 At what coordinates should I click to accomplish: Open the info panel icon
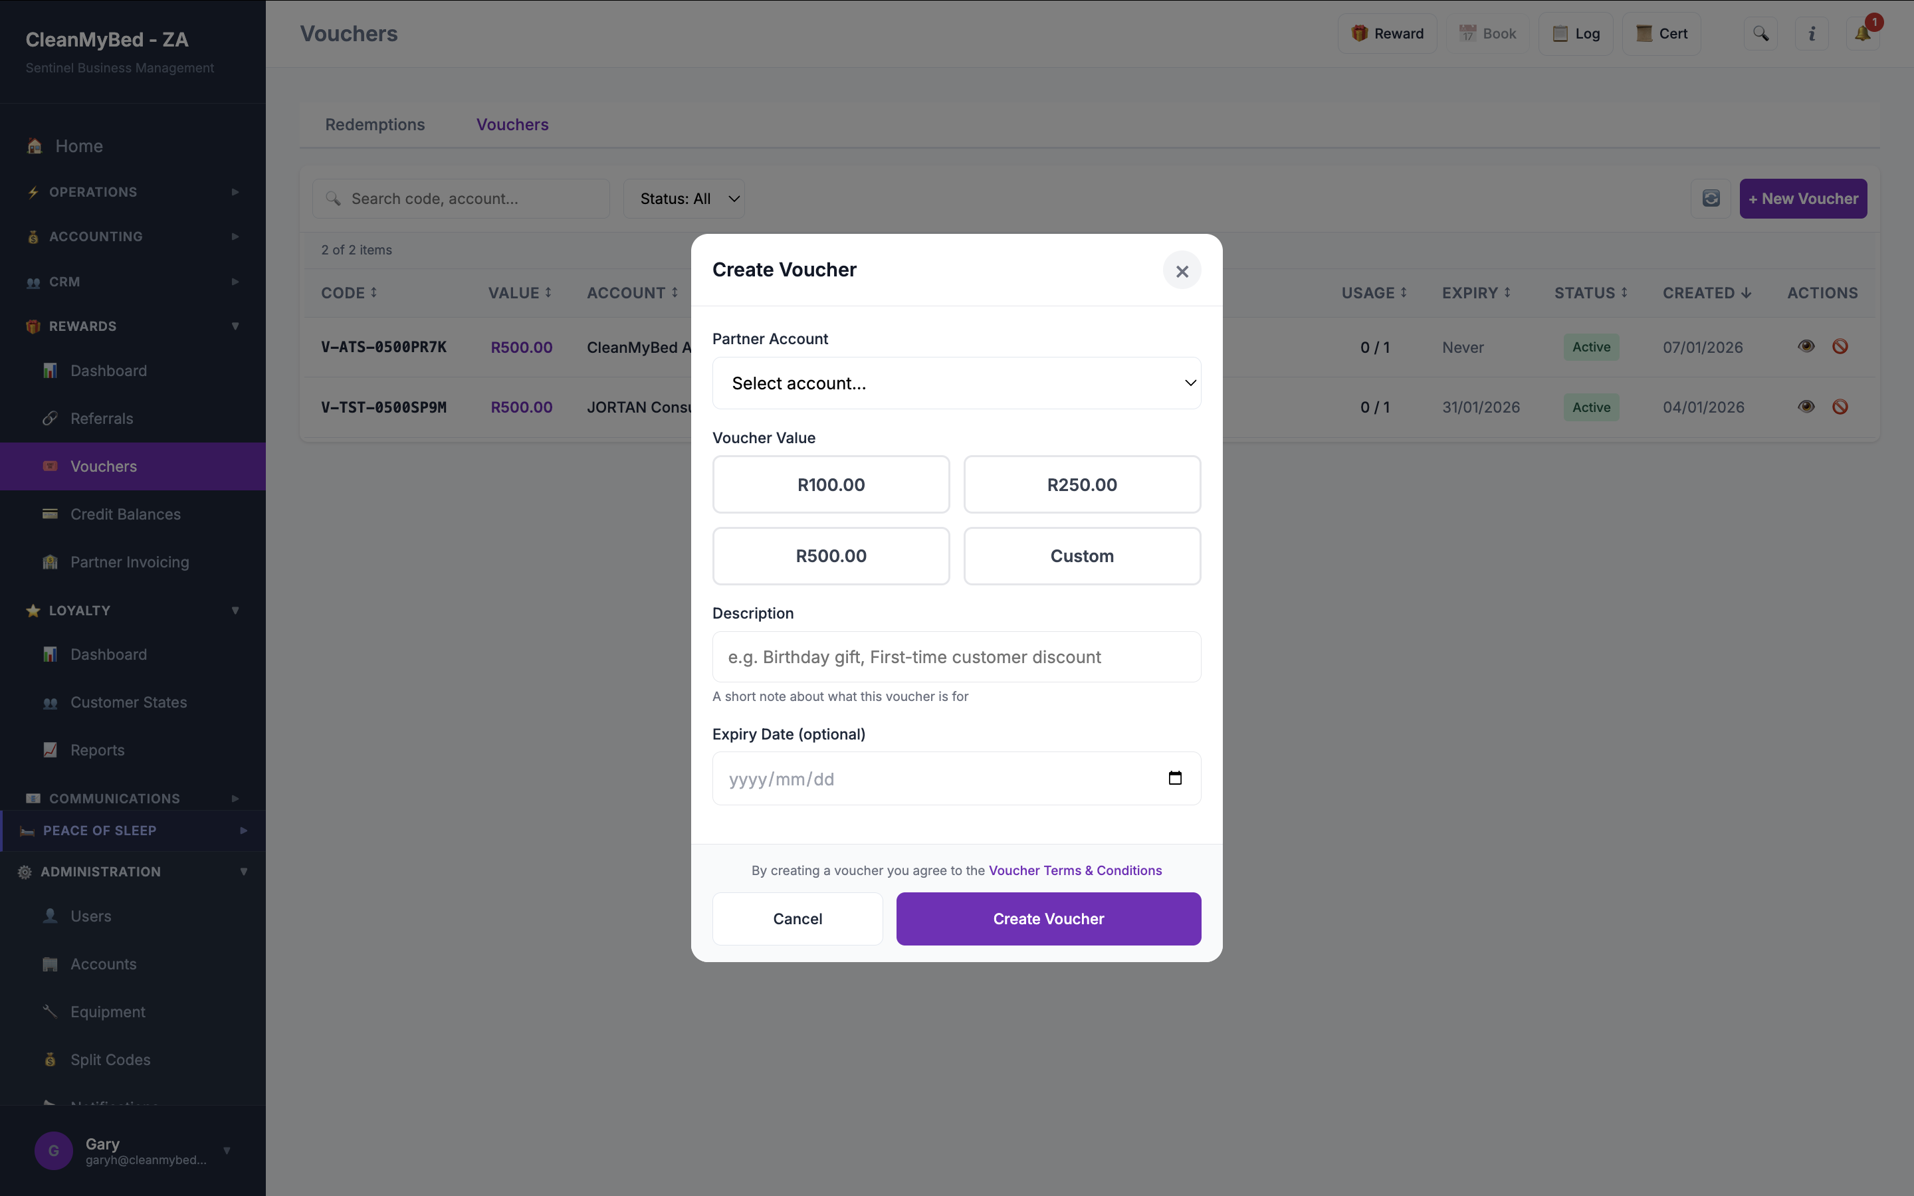1811,33
